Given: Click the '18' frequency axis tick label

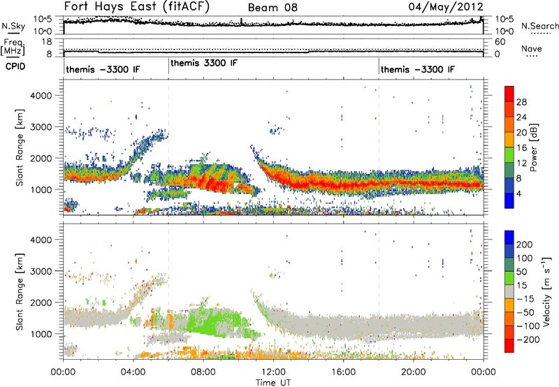Looking at the screenshot, I should [x=47, y=42].
